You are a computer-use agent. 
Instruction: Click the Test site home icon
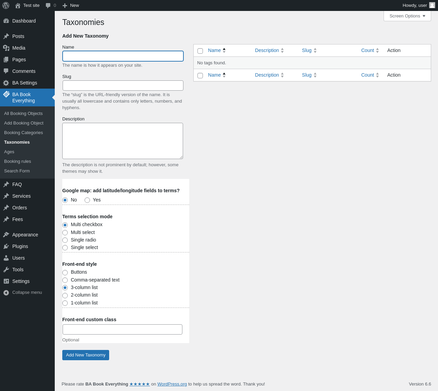click(18, 5)
